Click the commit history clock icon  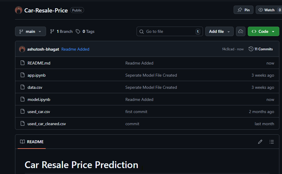(251, 49)
